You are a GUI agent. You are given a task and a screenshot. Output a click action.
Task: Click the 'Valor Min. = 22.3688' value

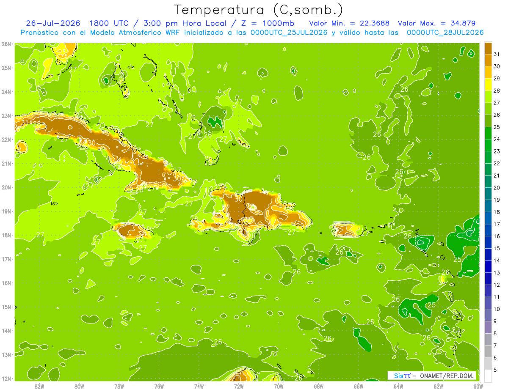350,23
